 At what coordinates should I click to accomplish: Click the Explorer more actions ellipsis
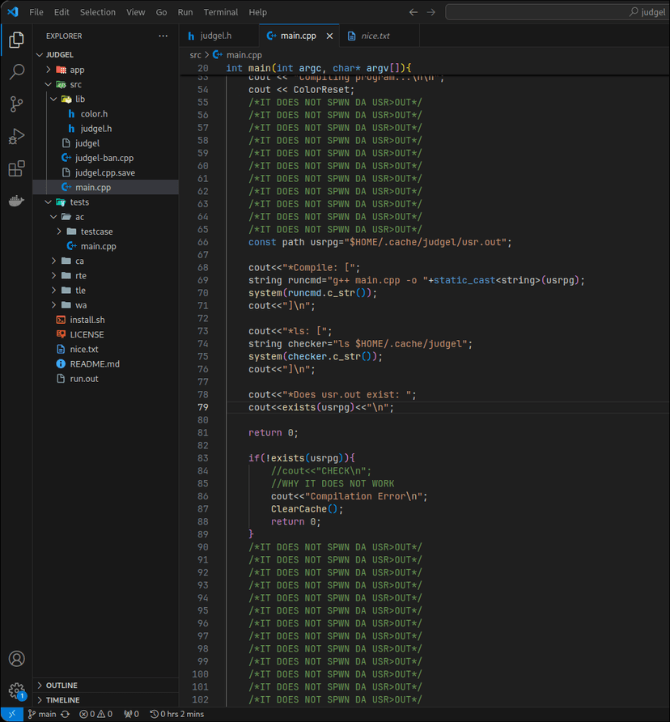click(x=163, y=36)
